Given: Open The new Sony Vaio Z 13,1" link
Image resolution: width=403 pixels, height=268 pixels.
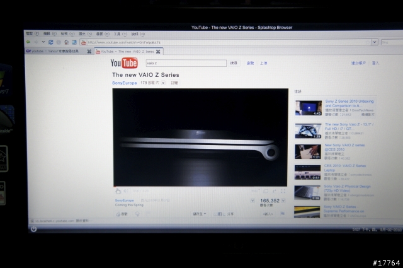Looking at the screenshot, I should point(349,126).
